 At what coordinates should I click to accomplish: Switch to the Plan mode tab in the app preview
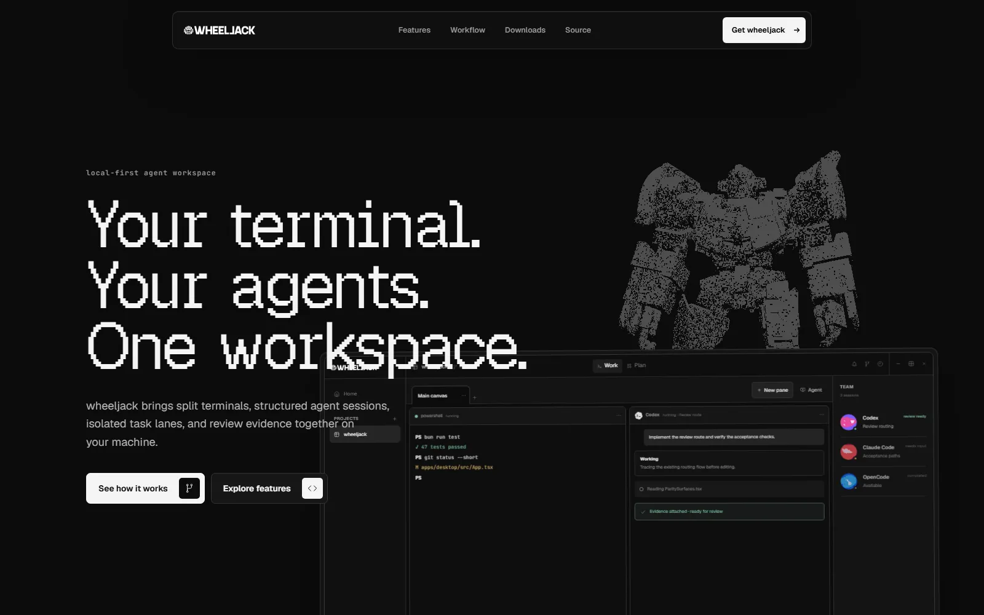tap(637, 365)
